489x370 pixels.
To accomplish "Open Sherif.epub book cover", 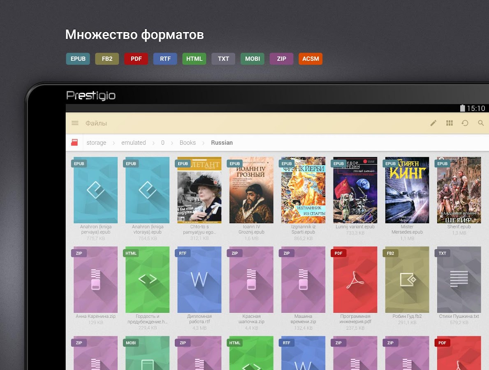I will [x=459, y=190].
